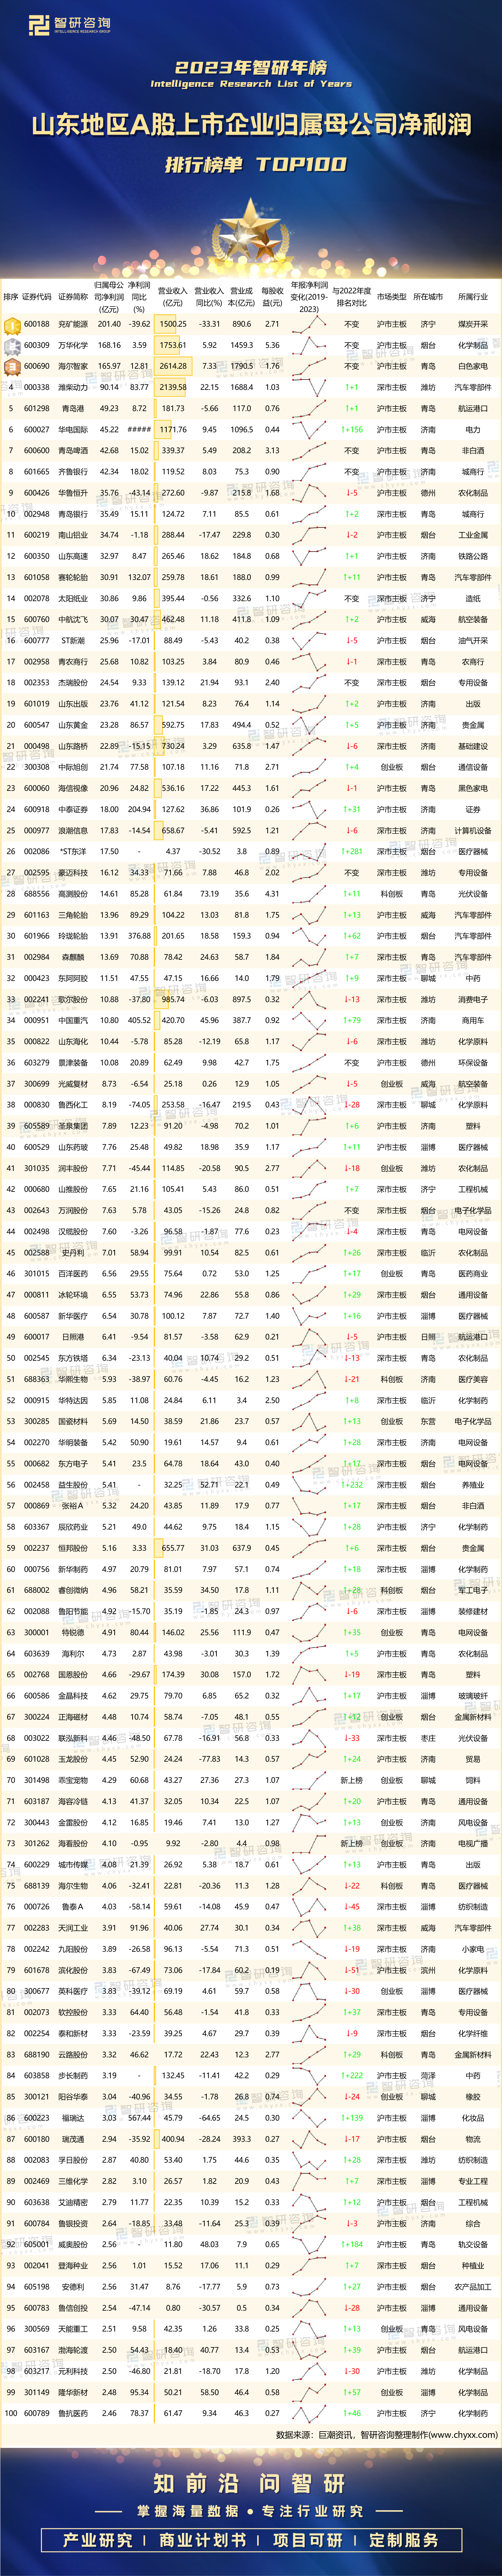The height and width of the screenshot is (2576, 502).
Task: Click the sparkline chart for 兖矿能源
Action: [x=309, y=324]
